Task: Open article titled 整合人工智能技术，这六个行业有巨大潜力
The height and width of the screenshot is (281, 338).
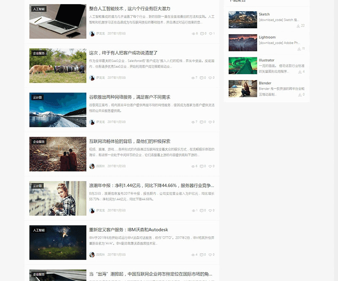Action: pos(130,8)
